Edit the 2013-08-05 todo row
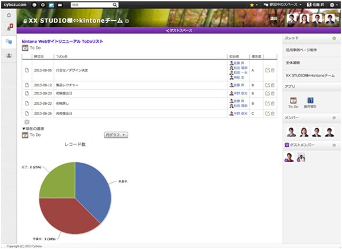 coord(267,71)
